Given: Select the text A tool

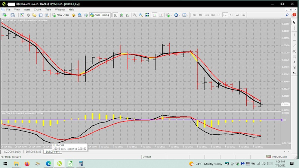Looking at the screenshot, I should 294,62.
